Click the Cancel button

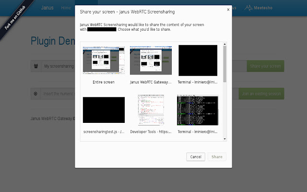[196, 157]
